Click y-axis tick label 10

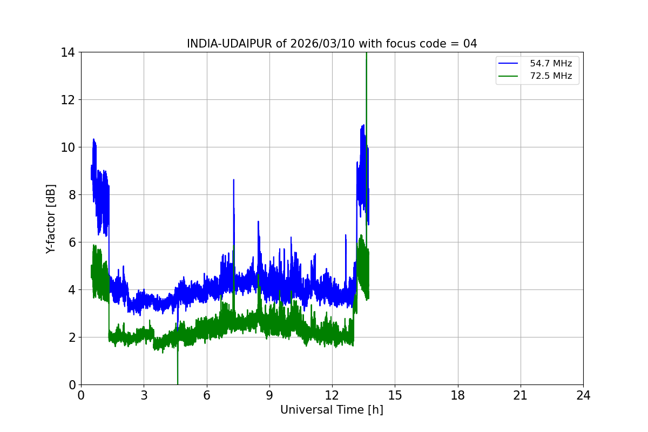click(68, 147)
